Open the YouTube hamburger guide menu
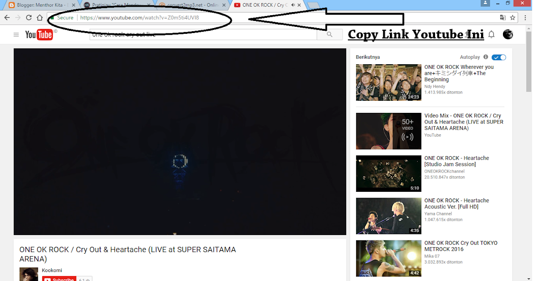Viewport: 536px width, 281px height. 16,34
